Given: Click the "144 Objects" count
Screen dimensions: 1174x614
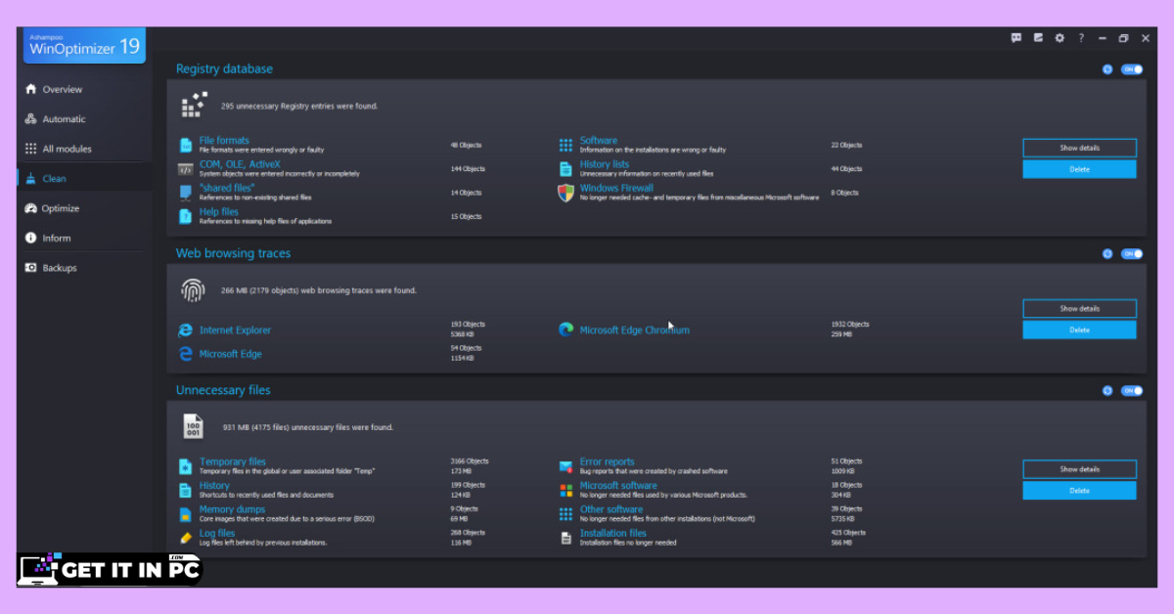Looking at the screenshot, I should click(466, 169).
